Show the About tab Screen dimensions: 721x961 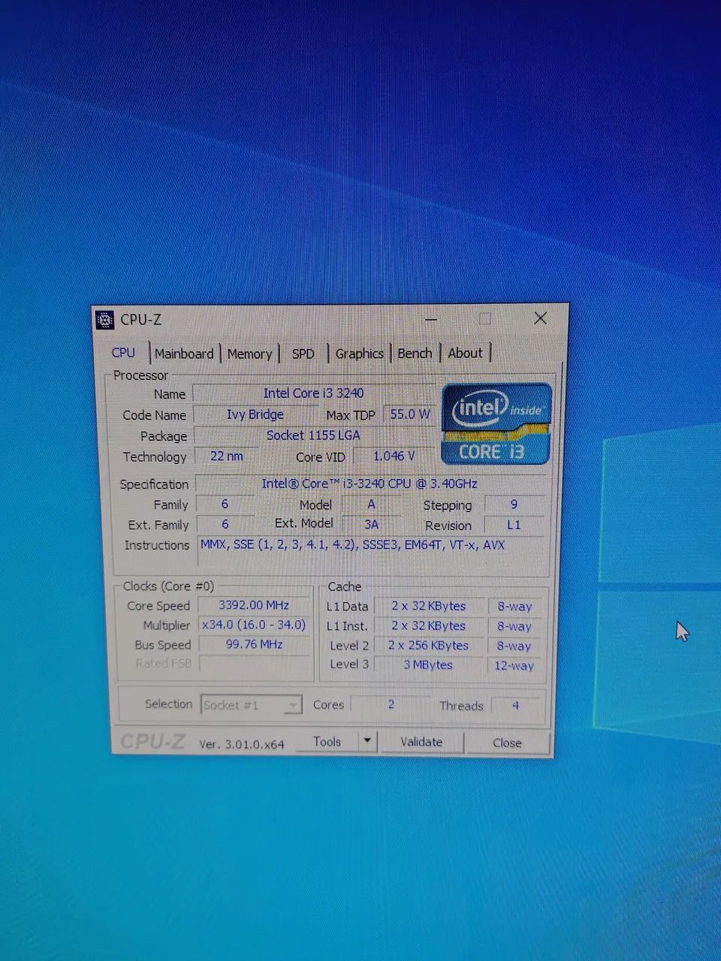[x=466, y=353]
